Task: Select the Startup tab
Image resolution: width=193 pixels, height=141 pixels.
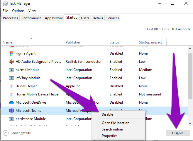Action: coord(72,18)
